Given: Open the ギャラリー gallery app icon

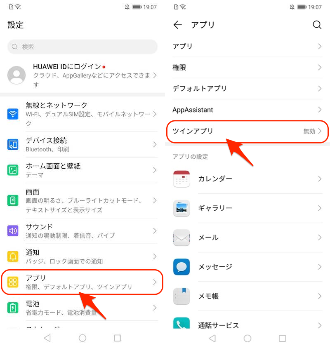Looking at the screenshot, I should click(x=181, y=208).
